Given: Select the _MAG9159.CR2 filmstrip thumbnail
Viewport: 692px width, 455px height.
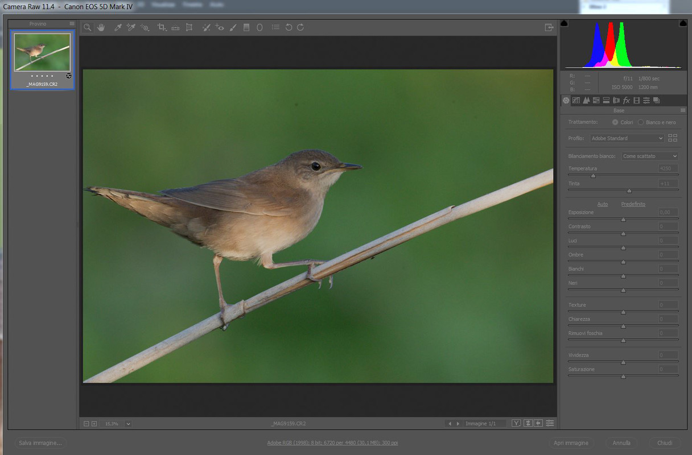Looking at the screenshot, I should [x=42, y=52].
